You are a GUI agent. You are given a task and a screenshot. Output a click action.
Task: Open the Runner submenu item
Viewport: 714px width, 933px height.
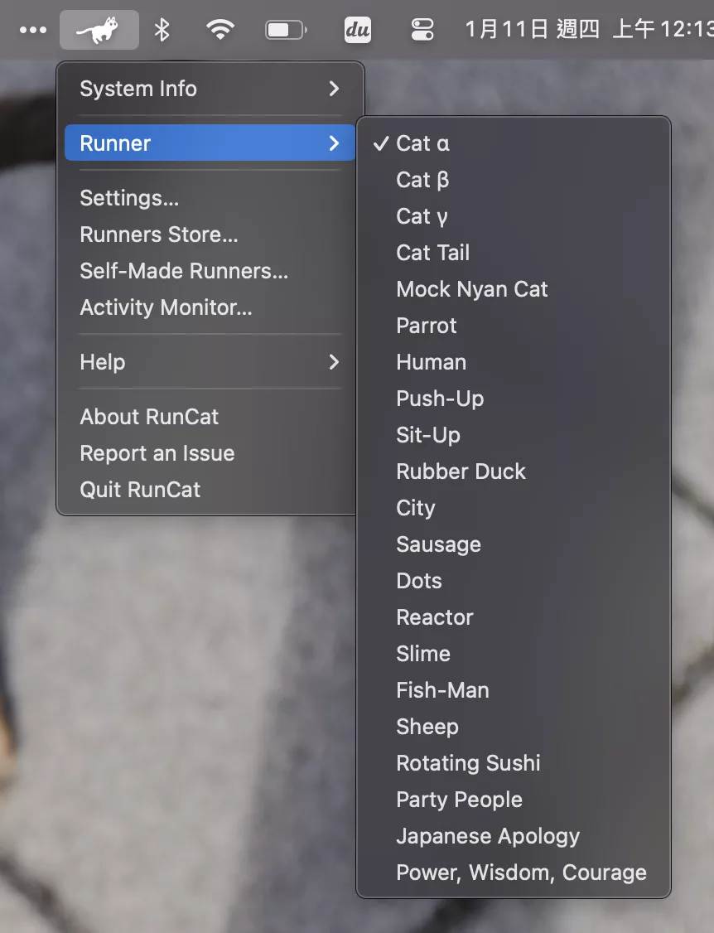click(210, 143)
